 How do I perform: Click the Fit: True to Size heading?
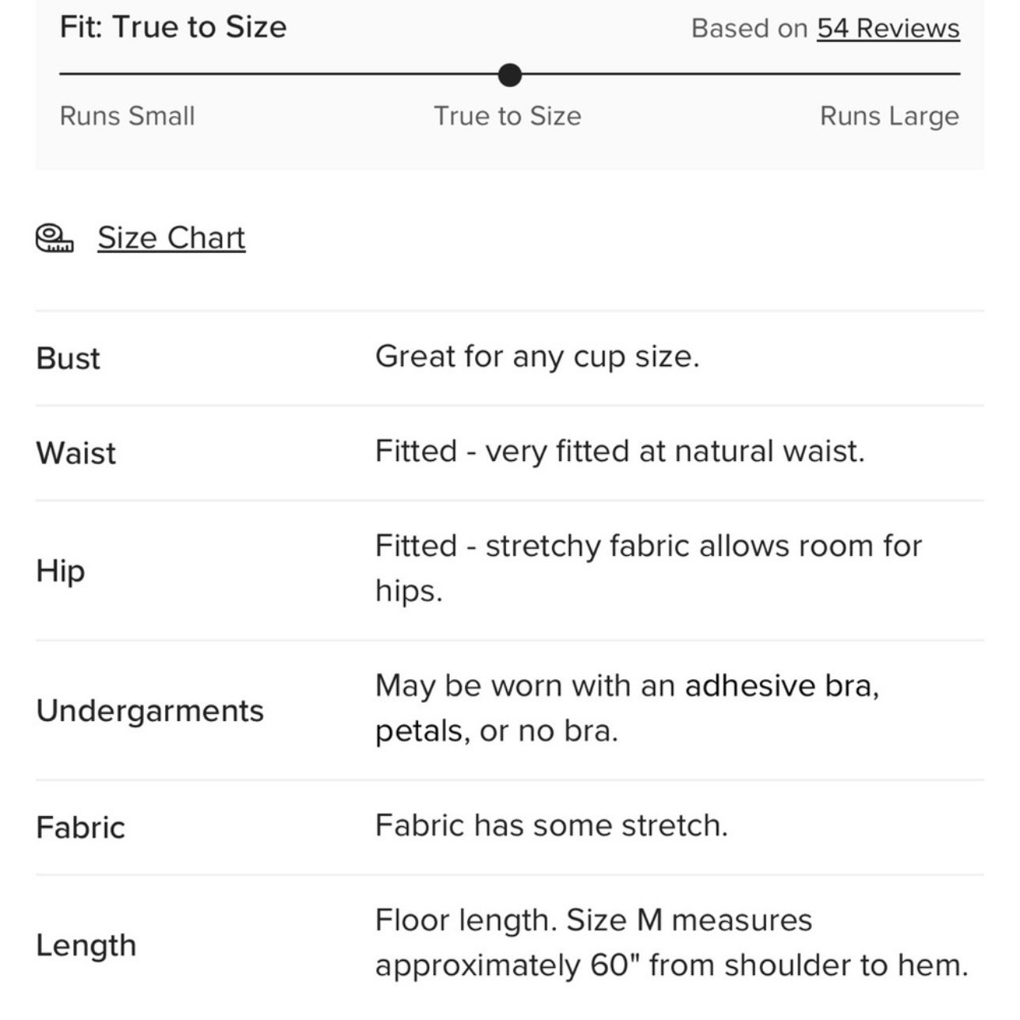[x=173, y=27]
